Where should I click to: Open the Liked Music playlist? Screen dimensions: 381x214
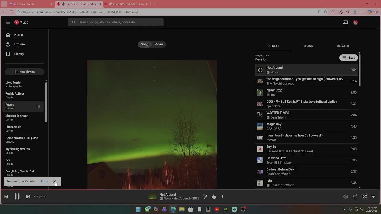click(24, 84)
